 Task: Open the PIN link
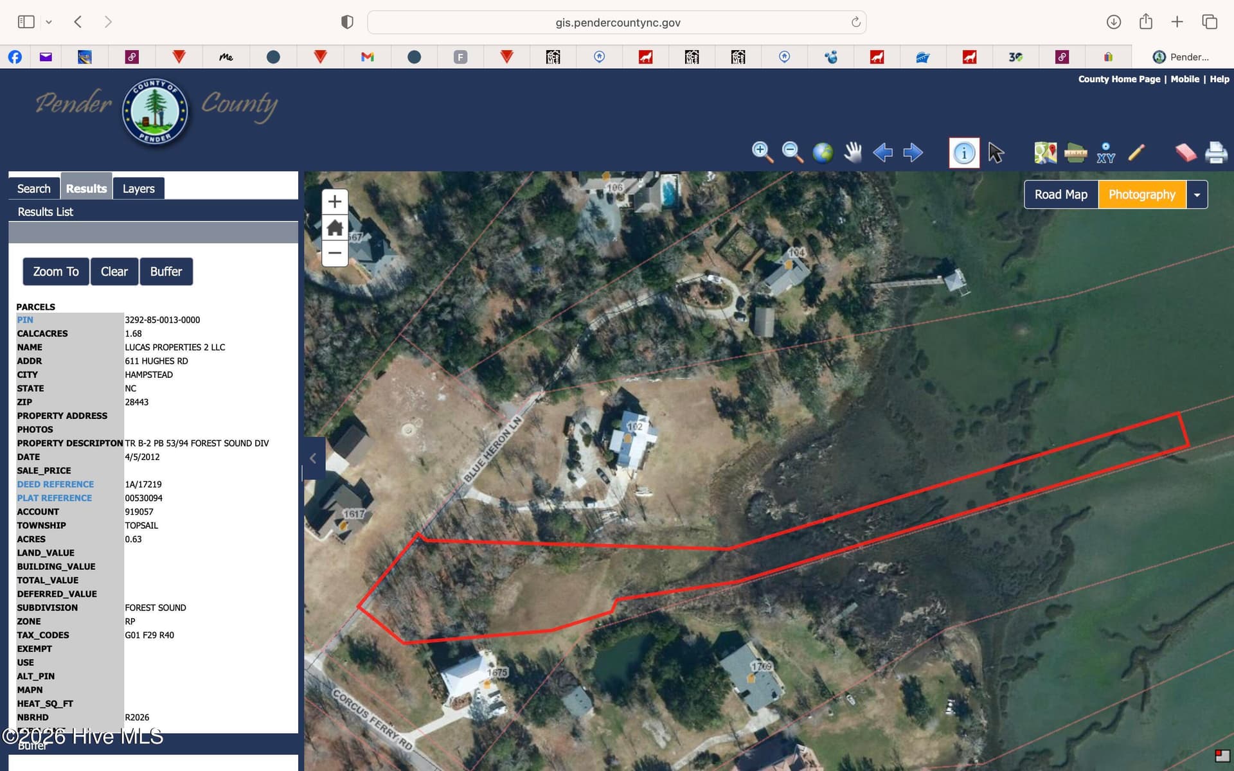tap(25, 320)
